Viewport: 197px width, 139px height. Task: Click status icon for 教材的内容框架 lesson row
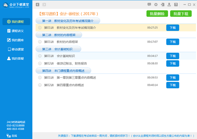pos(40,42)
